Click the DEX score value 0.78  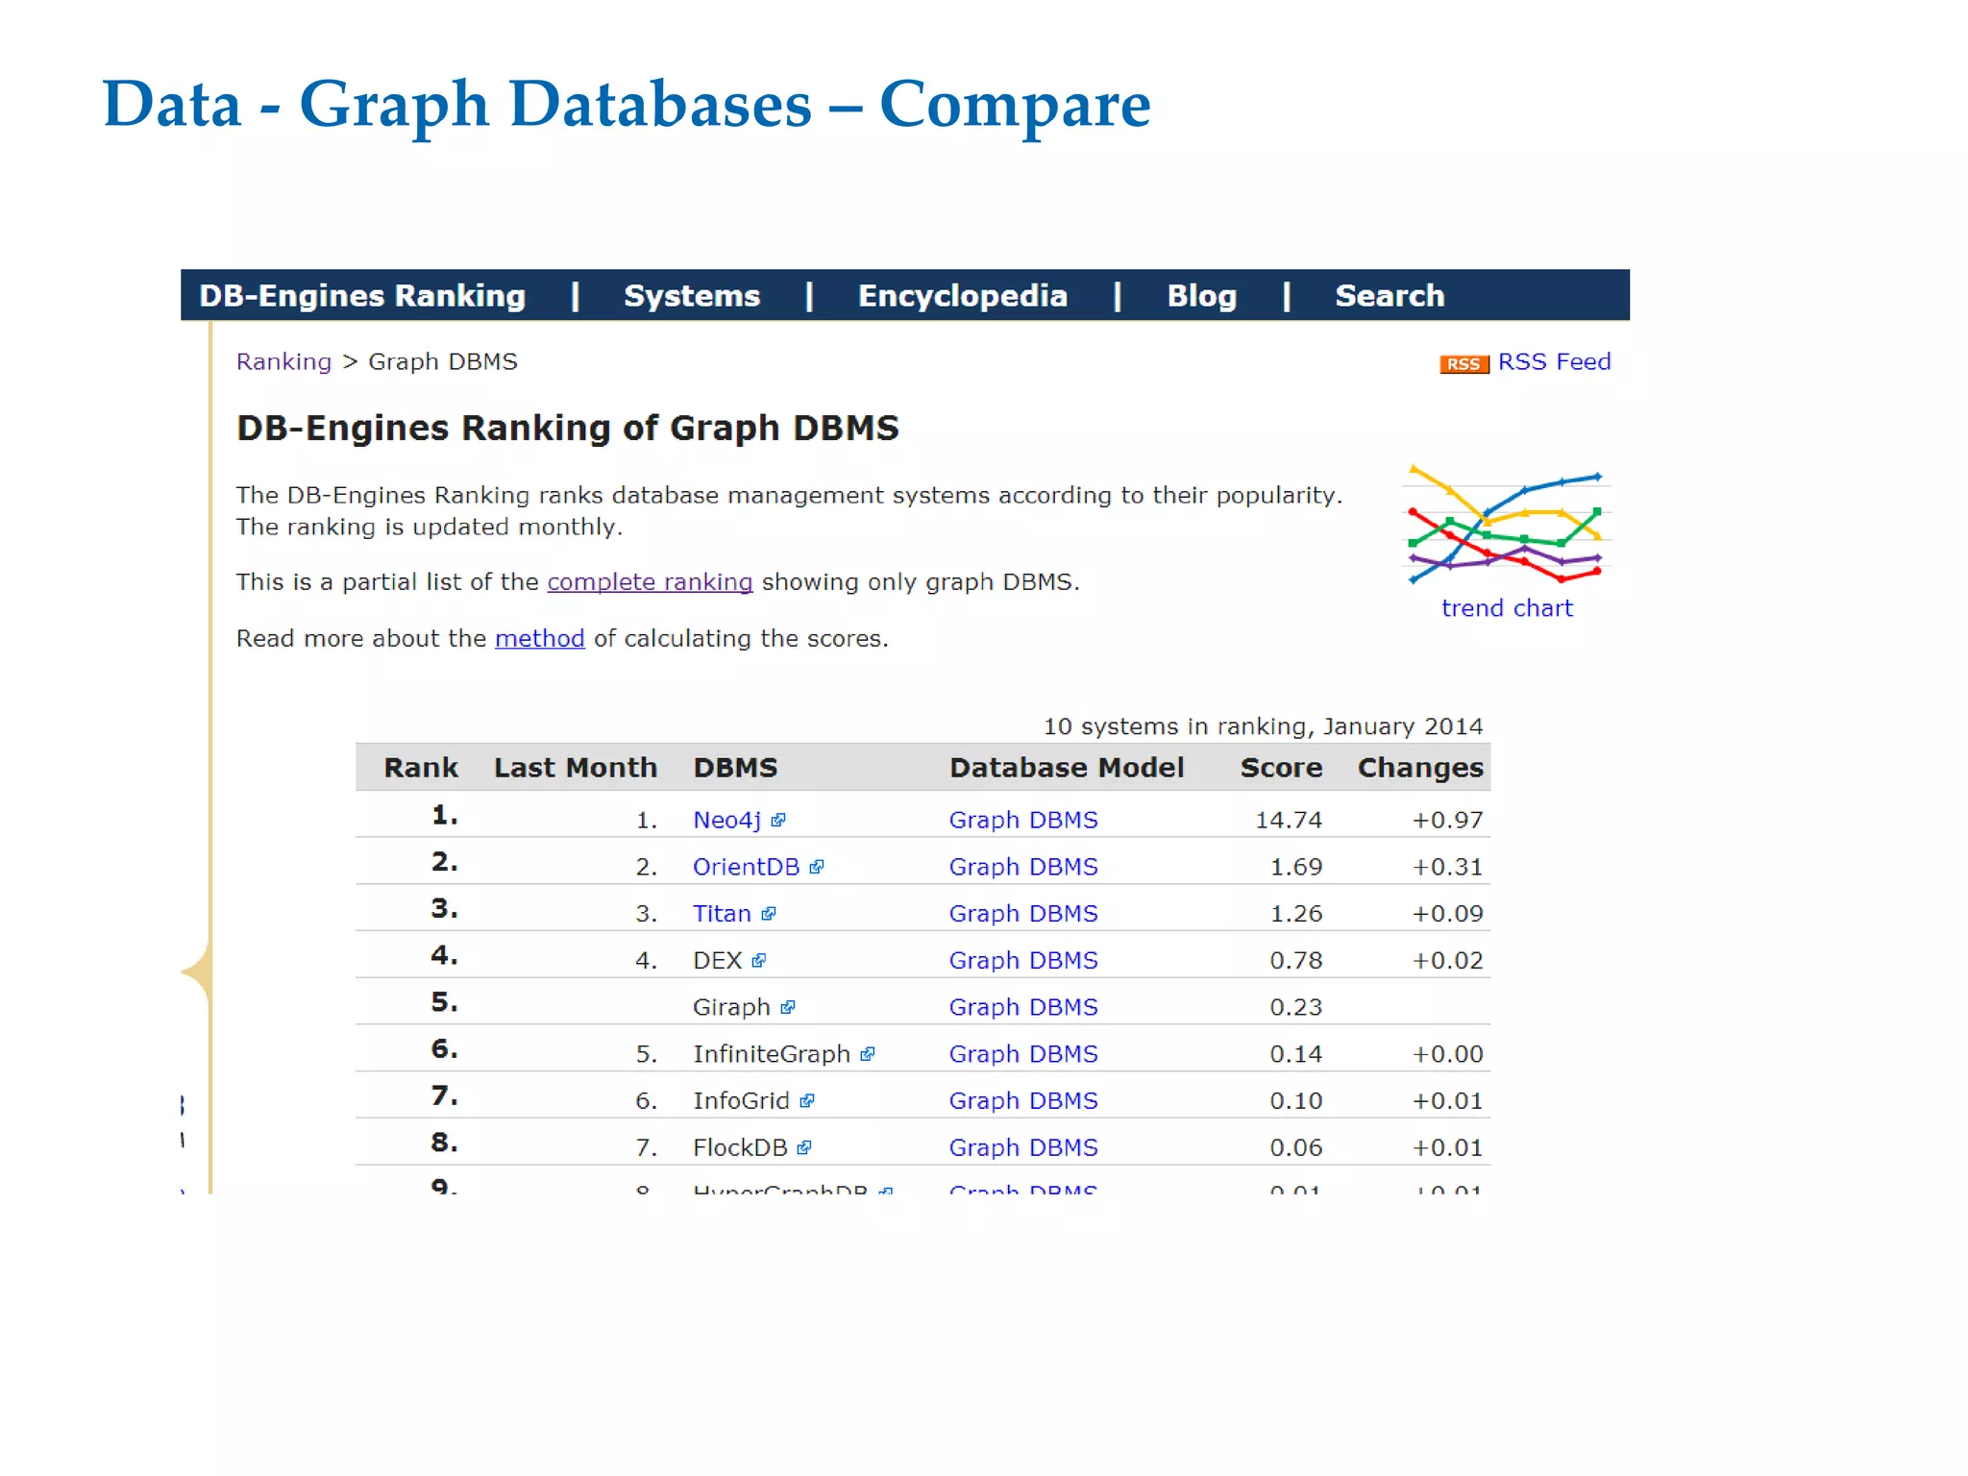[1296, 961]
